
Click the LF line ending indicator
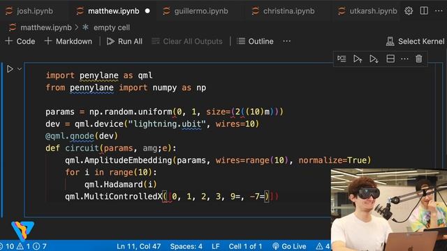(x=216, y=246)
